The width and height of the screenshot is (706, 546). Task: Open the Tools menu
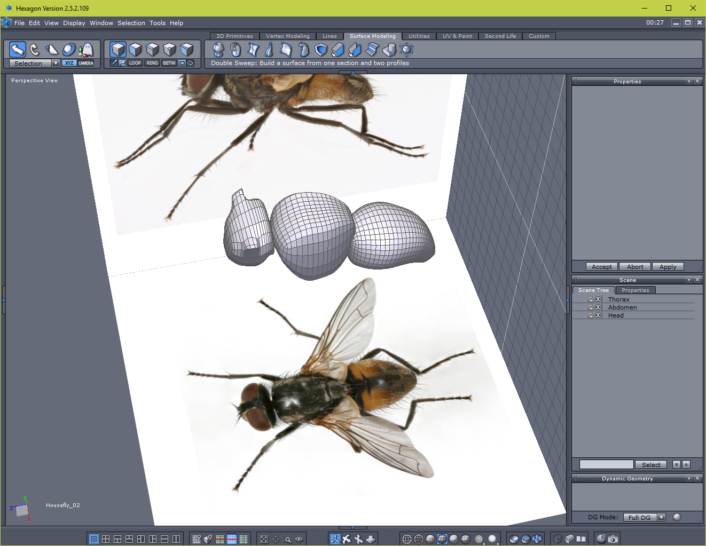157,23
